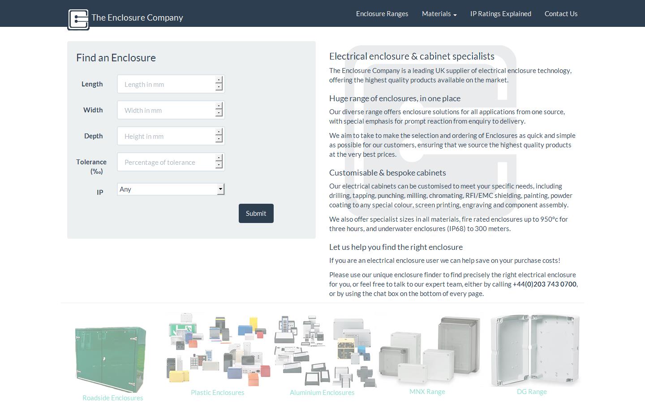Open the Contact Us page
645x403 pixels.
click(x=561, y=14)
